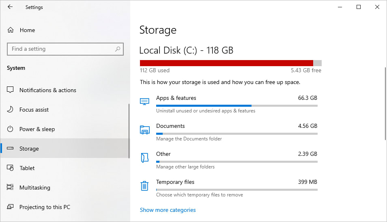Open Notifications & actions settings

pyautogui.click(x=48, y=90)
